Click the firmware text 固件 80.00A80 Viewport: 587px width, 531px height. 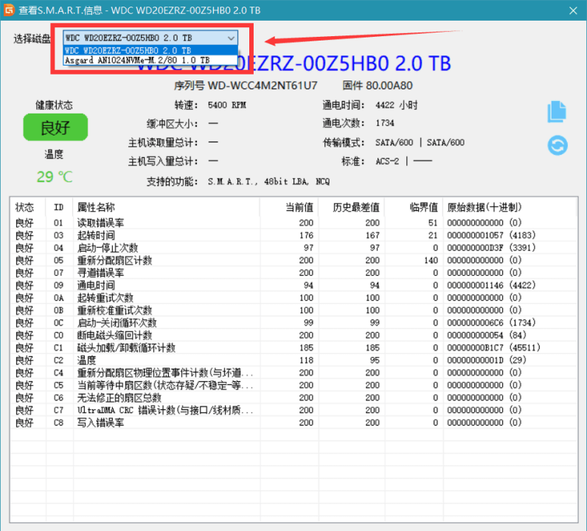coord(378,86)
